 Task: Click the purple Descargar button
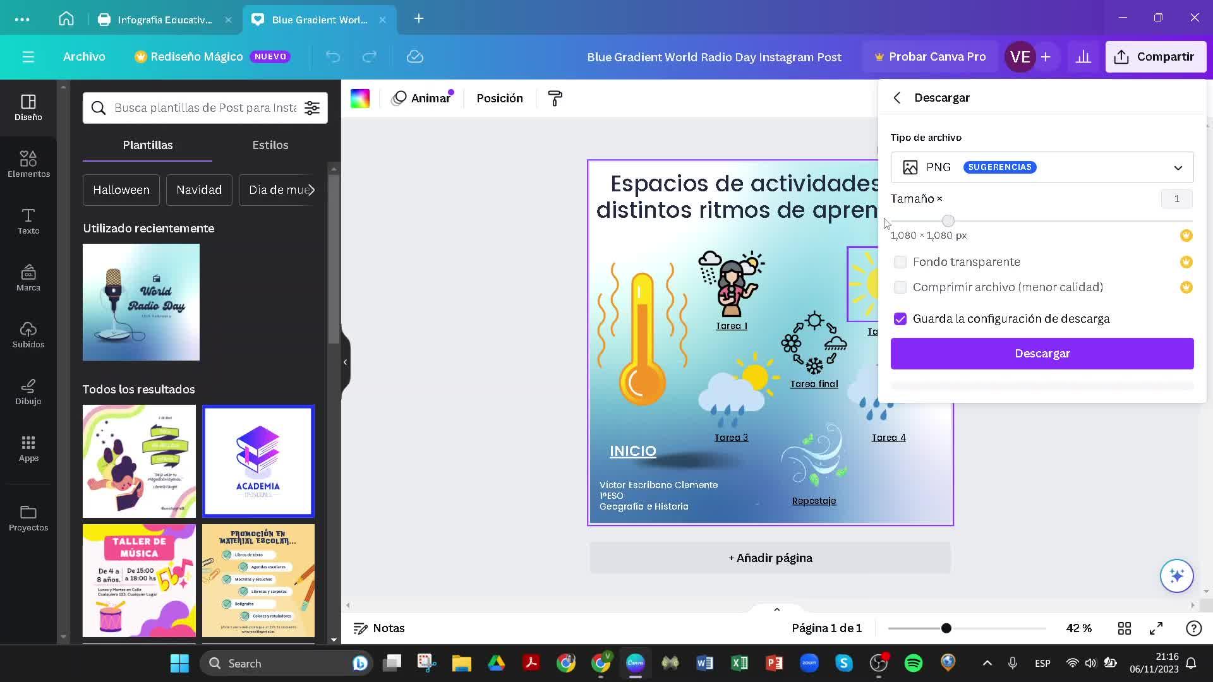[1042, 354]
